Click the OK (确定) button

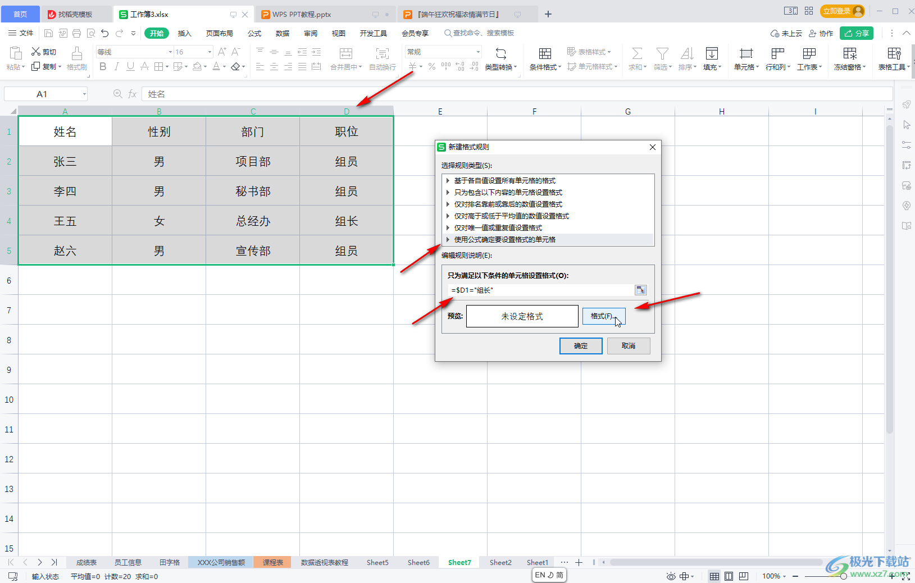coord(581,346)
